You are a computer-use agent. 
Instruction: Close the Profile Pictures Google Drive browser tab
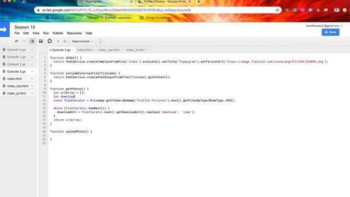pos(190,2)
